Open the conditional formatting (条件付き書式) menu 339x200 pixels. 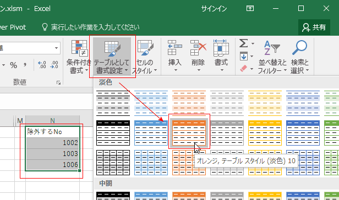[x=78, y=57]
